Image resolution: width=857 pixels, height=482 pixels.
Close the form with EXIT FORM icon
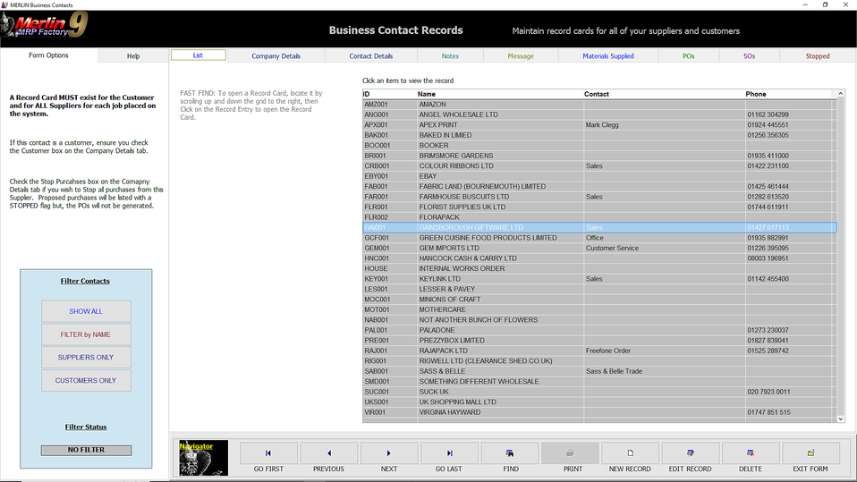810,453
